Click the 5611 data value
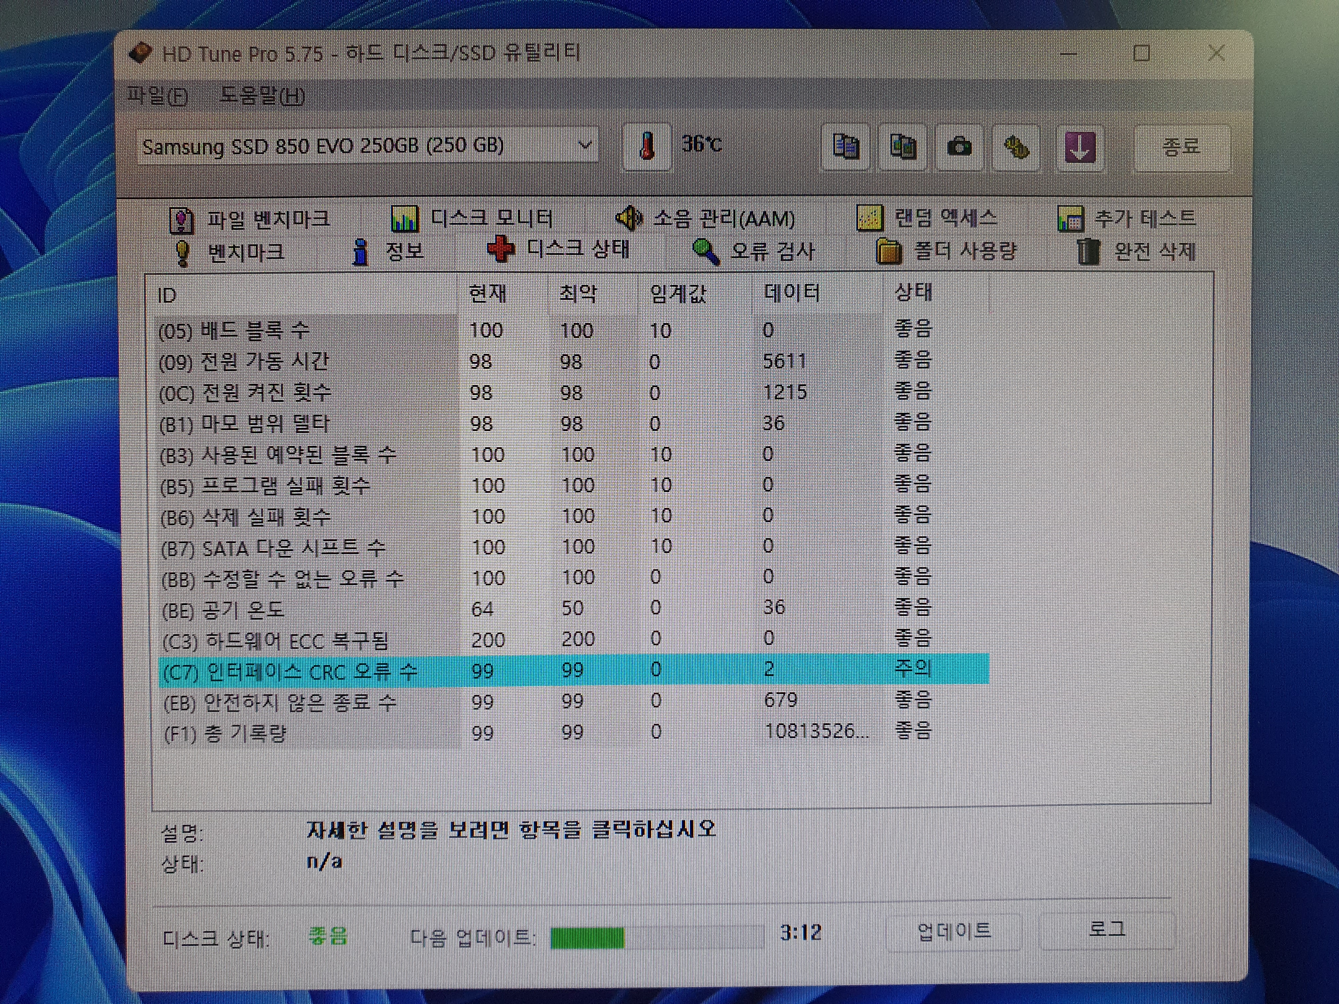Screen dimensions: 1339x1004 click(784, 361)
